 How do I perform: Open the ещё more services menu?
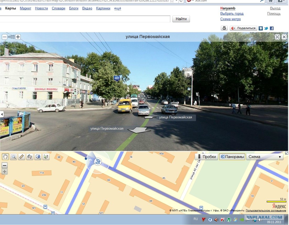(x=118, y=8)
